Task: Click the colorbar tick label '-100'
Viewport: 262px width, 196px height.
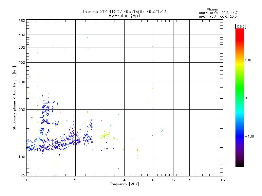Action: click(x=249, y=136)
